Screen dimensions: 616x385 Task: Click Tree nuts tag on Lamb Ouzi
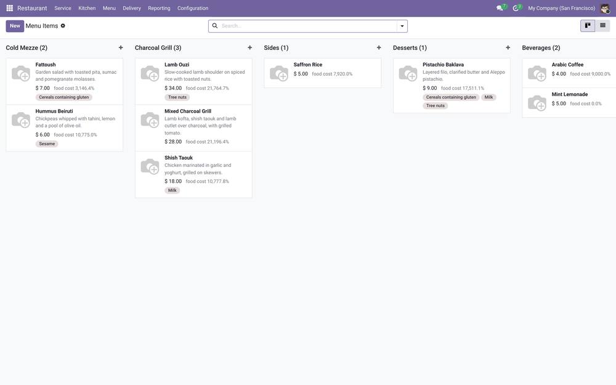[x=177, y=97]
